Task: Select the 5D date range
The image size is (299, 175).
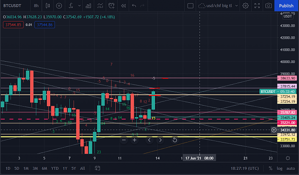Action: coord(17,168)
